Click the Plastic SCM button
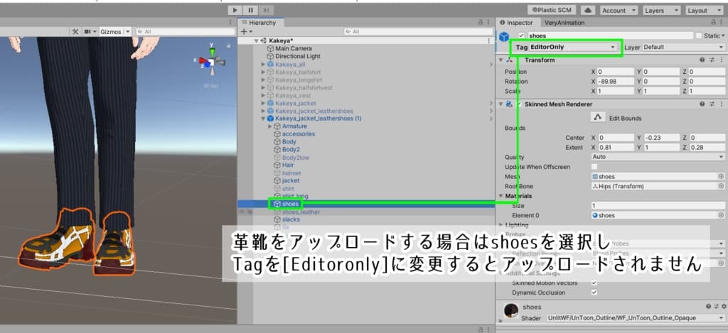 pos(552,10)
